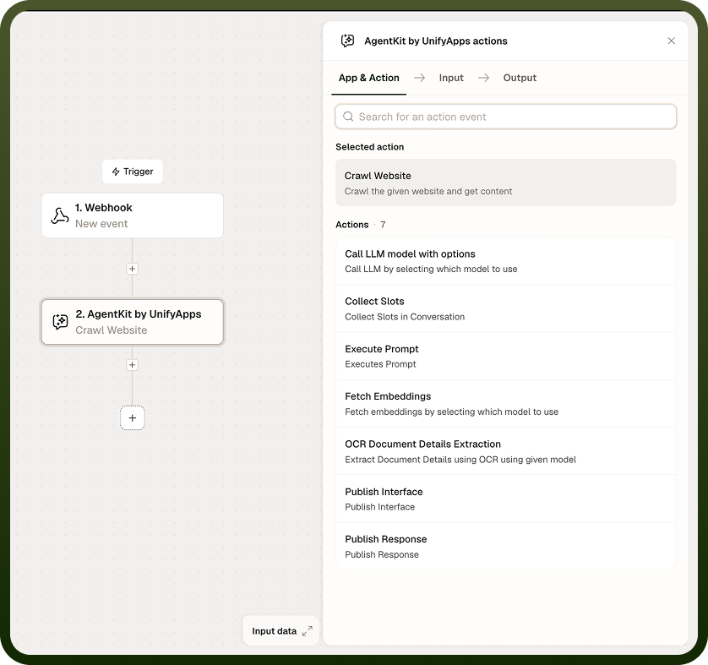Click the Webhook node icon
This screenshot has height=665, width=708.
(60, 215)
